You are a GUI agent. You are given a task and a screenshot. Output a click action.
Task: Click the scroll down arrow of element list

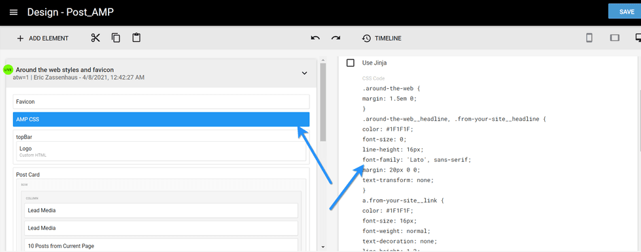[x=323, y=247]
